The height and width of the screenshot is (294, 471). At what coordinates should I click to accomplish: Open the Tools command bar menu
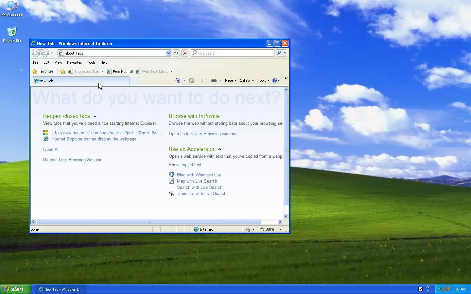(x=264, y=80)
